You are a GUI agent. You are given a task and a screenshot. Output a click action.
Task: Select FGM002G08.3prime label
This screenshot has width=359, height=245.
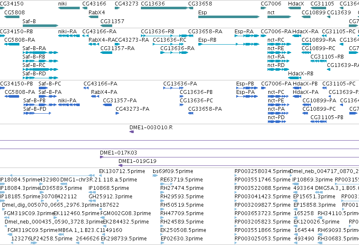(126, 213)
